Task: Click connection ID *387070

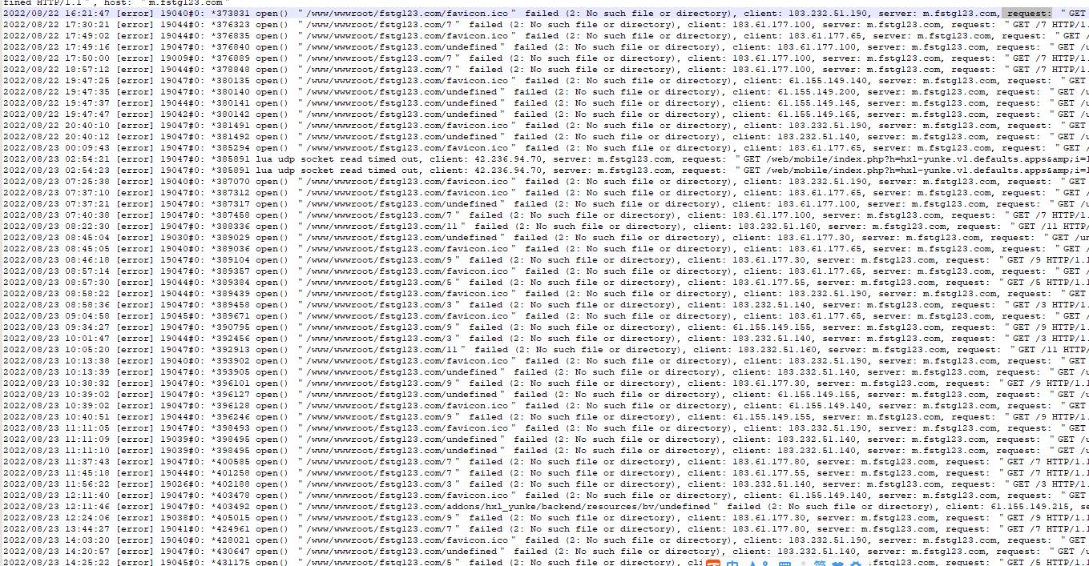Action: click(230, 182)
